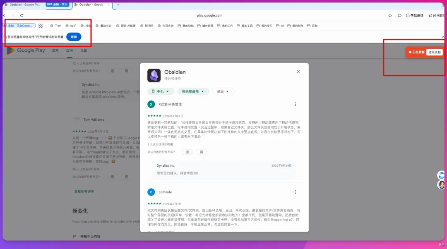Open the 我的论坛 bookmark folder
This screenshot has height=249, width=447.
[x=185, y=26]
